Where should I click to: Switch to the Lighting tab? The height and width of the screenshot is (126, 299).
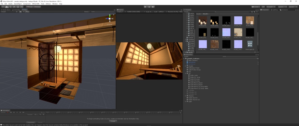pyautogui.click(x=274, y=10)
